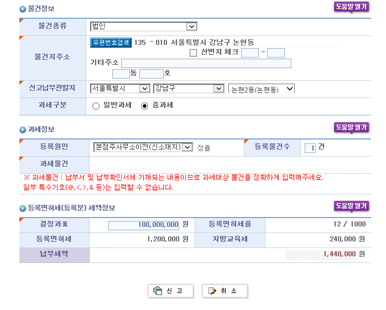Select the 중과세 radio button
Viewport: 386px width, 310px height.
145,106
